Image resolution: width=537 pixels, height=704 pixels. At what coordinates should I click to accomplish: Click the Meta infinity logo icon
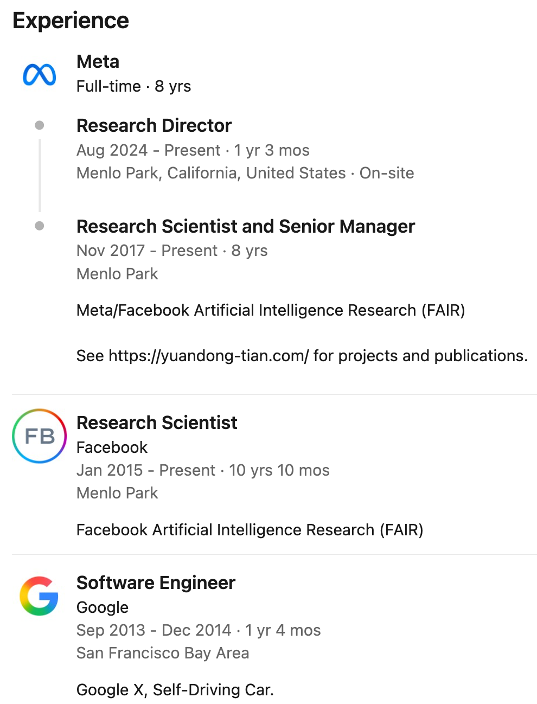39,75
